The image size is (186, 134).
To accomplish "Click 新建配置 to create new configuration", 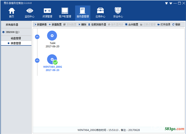I will click(55, 25).
